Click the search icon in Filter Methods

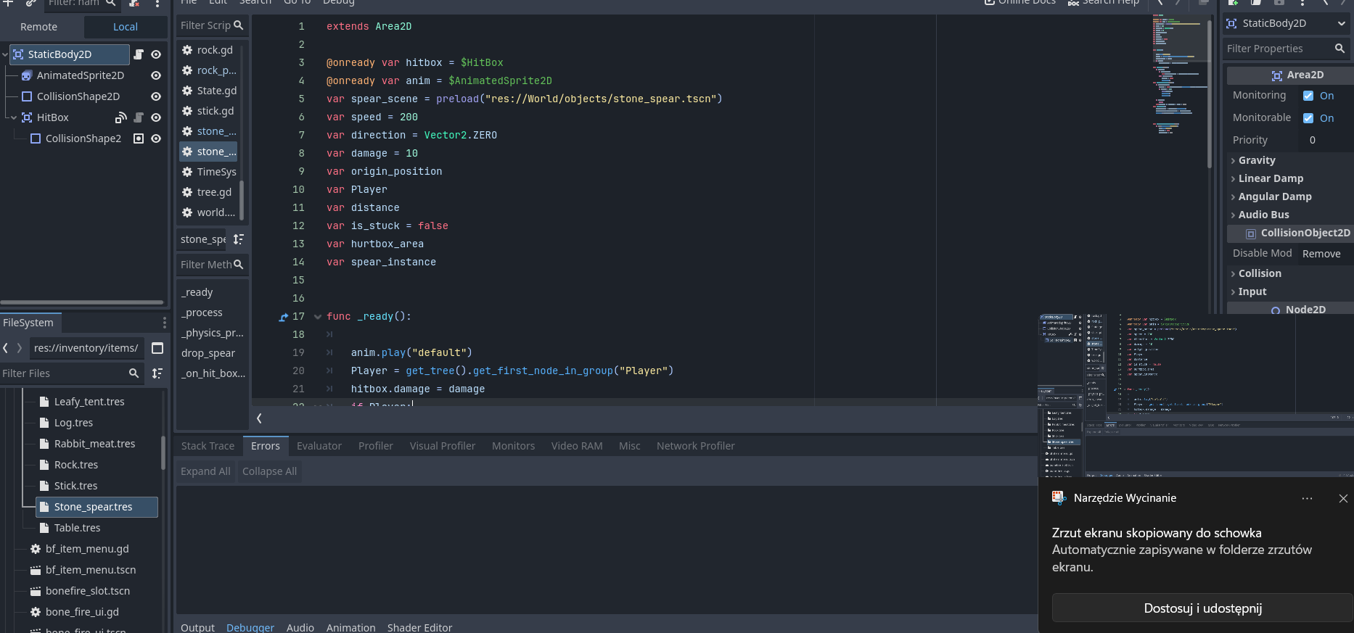pyautogui.click(x=239, y=265)
